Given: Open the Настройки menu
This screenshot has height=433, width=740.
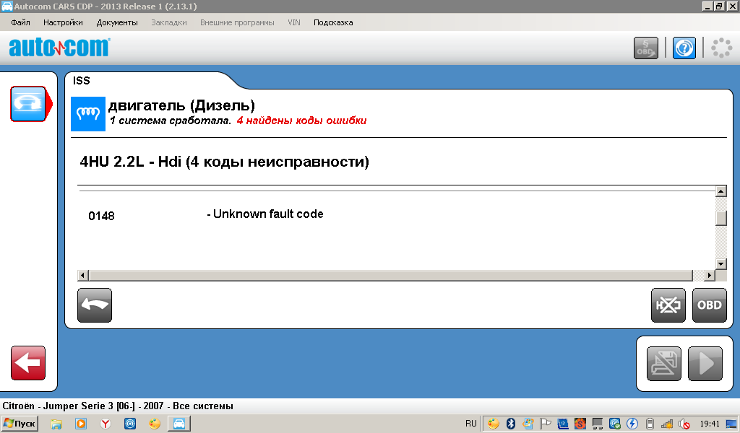Looking at the screenshot, I should 63,22.
